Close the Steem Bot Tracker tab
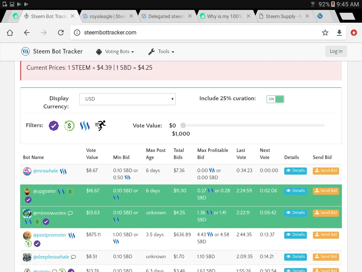 point(72,16)
